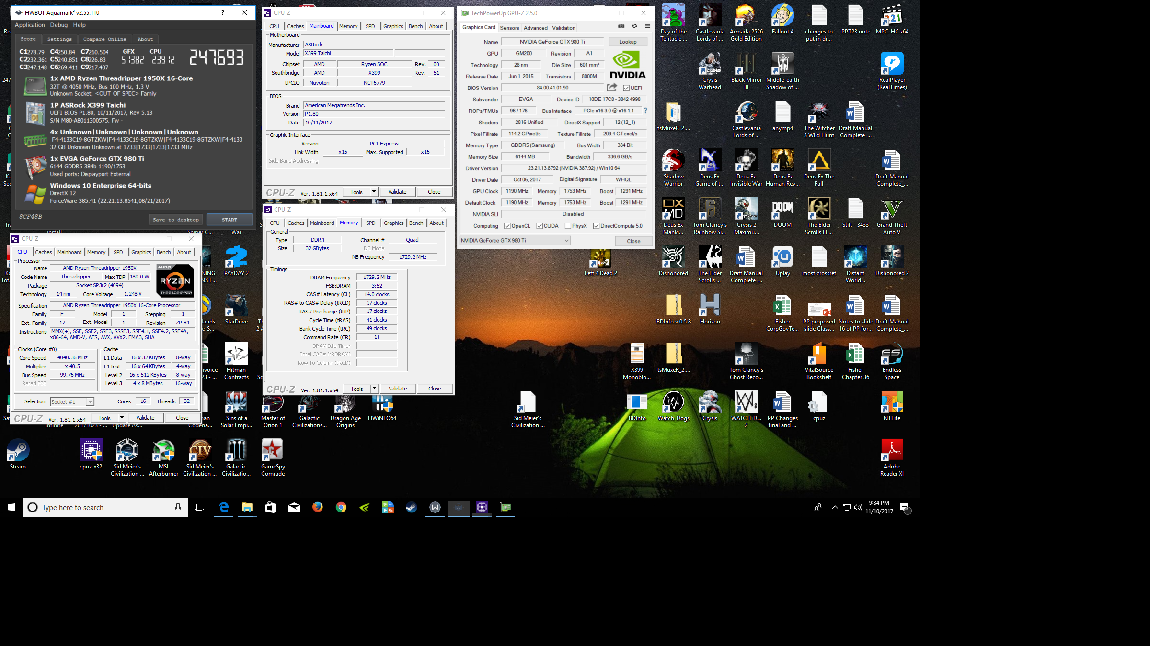
Task: Expand Tools dropdown arrow in CPU tab CPU-Z window
Action: (x=122, y=418)
